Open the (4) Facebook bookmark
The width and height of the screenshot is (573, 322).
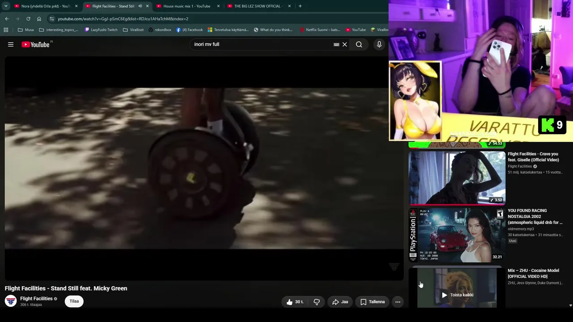189,30
